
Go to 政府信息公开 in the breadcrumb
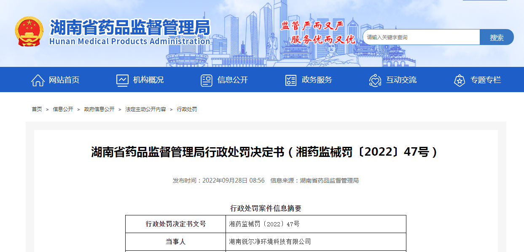tap(99, 109)
